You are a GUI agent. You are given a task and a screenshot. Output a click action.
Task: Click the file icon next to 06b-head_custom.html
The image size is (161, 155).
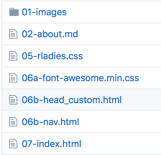coord(13,100)
